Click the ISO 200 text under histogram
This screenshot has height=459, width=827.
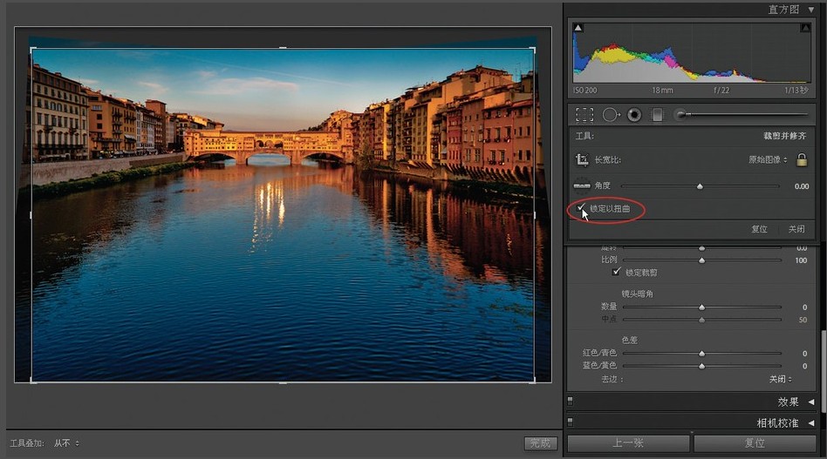585,90
